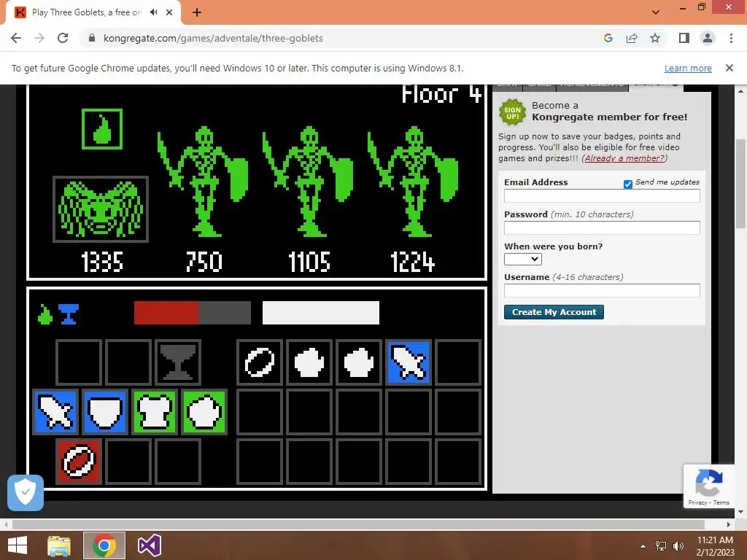747x560 pixels.
Task: Click the horizontal page scrollbar
Action: (358, 525)
